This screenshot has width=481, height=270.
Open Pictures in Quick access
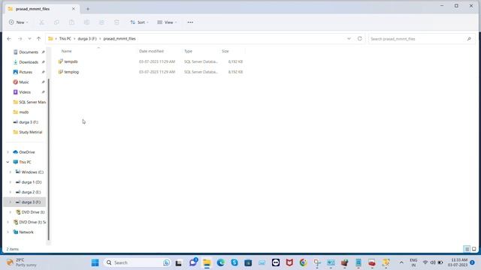click(x=26, y=72)
